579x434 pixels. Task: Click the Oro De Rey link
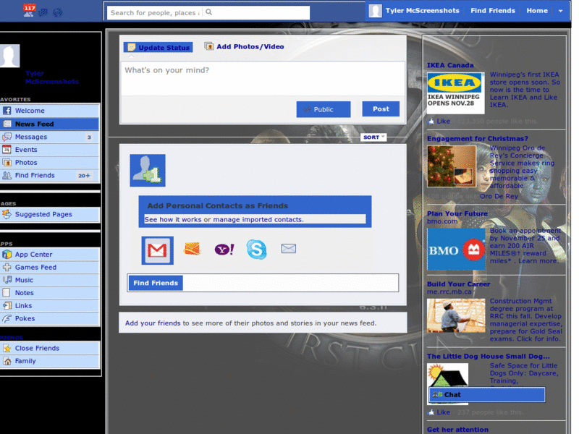(499, 196)
